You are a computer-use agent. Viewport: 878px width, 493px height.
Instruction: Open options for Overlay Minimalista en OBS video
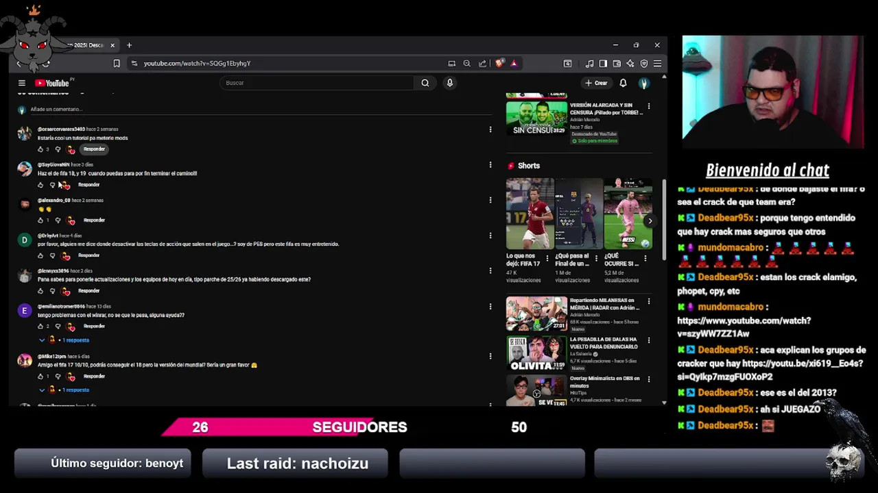tap(649, 379)
